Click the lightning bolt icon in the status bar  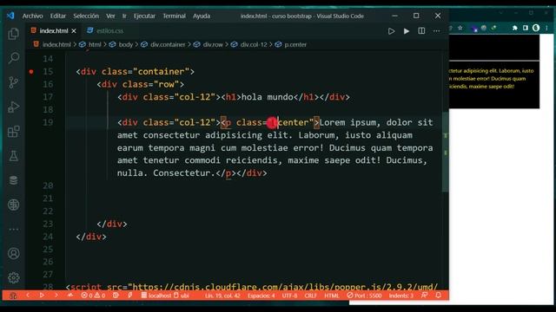(x=130, y=295)
